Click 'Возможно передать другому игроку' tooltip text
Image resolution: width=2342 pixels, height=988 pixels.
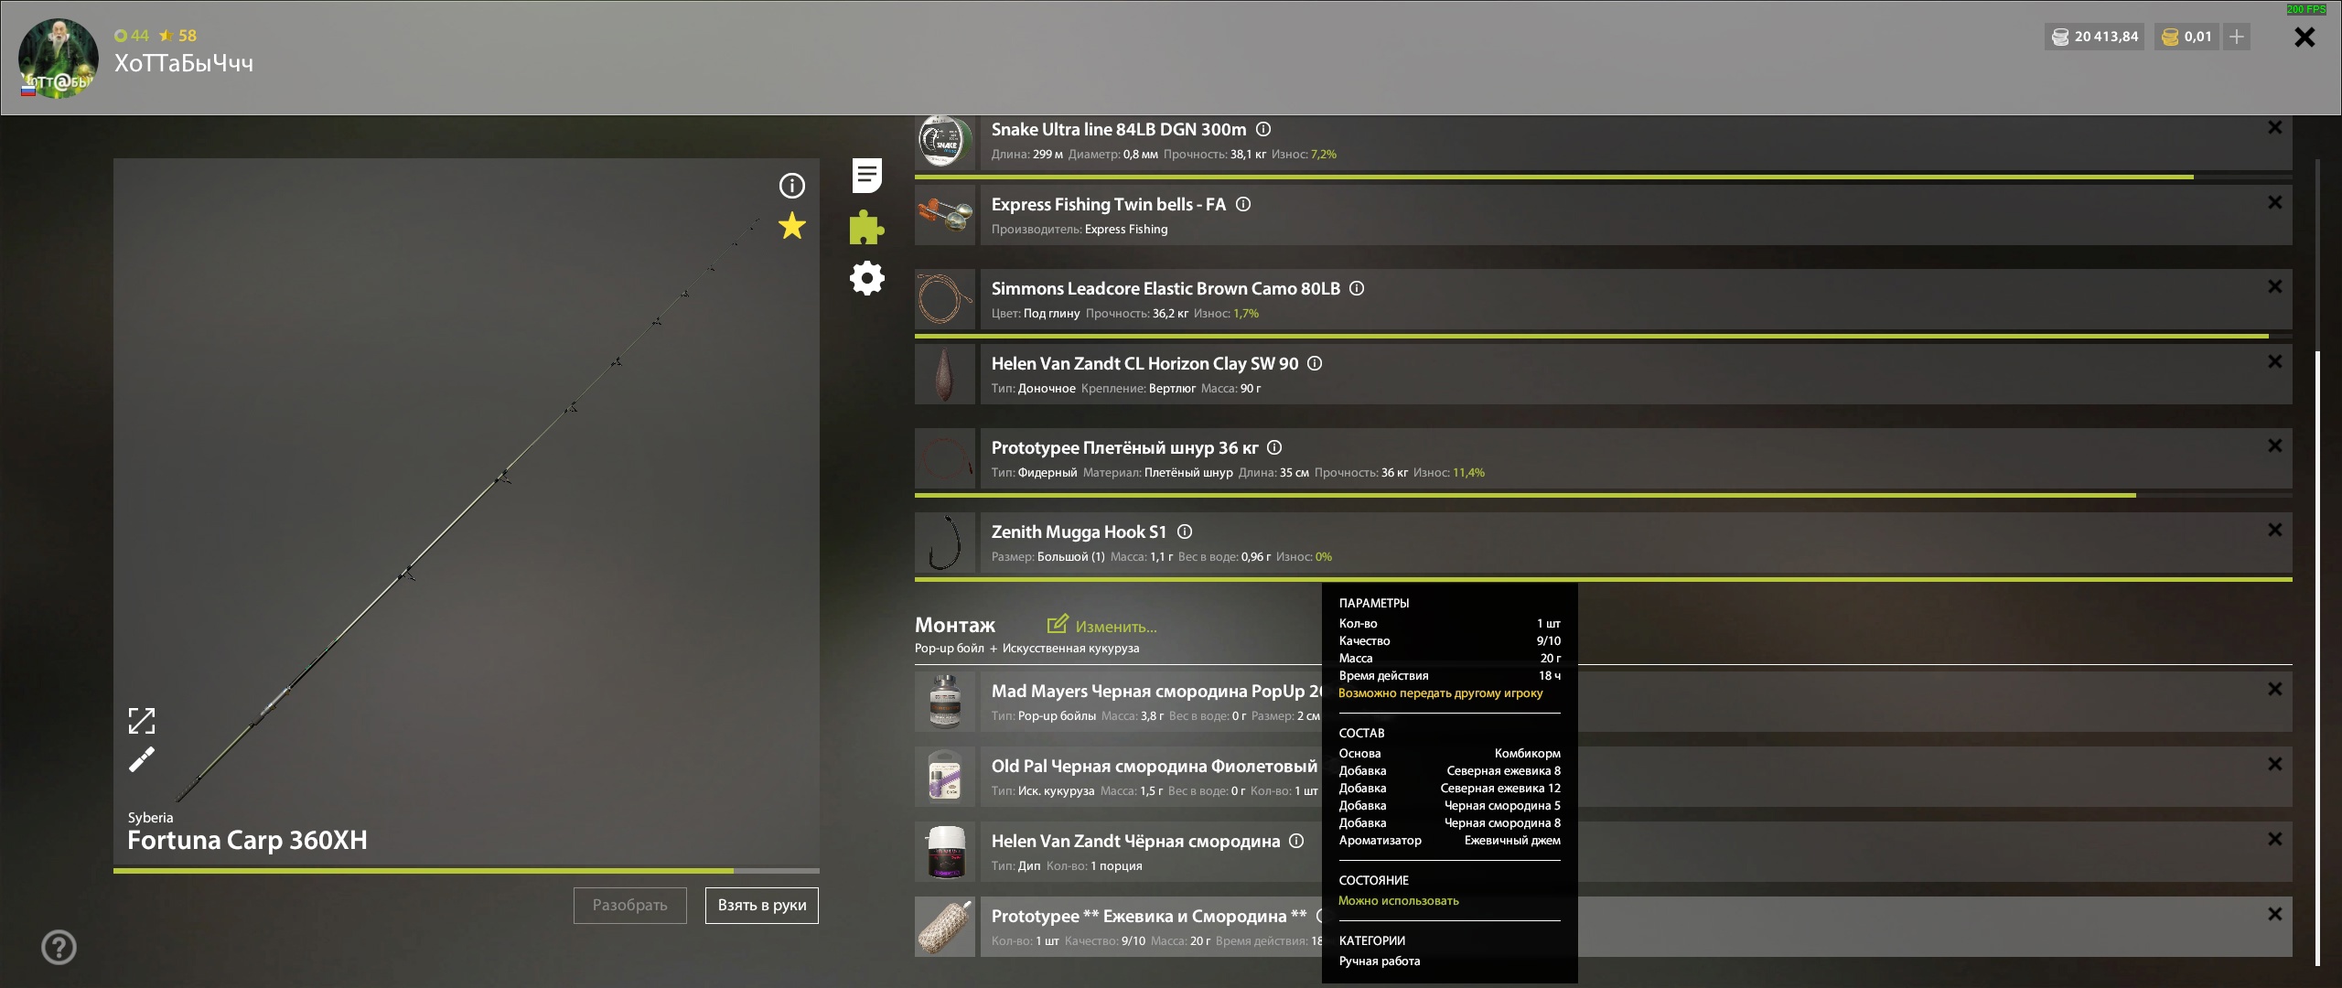[x=1441, y=693]
